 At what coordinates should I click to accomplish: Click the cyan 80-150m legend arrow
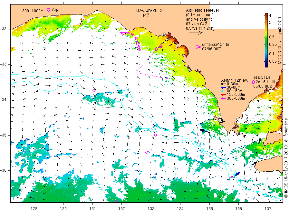point(224,91)
